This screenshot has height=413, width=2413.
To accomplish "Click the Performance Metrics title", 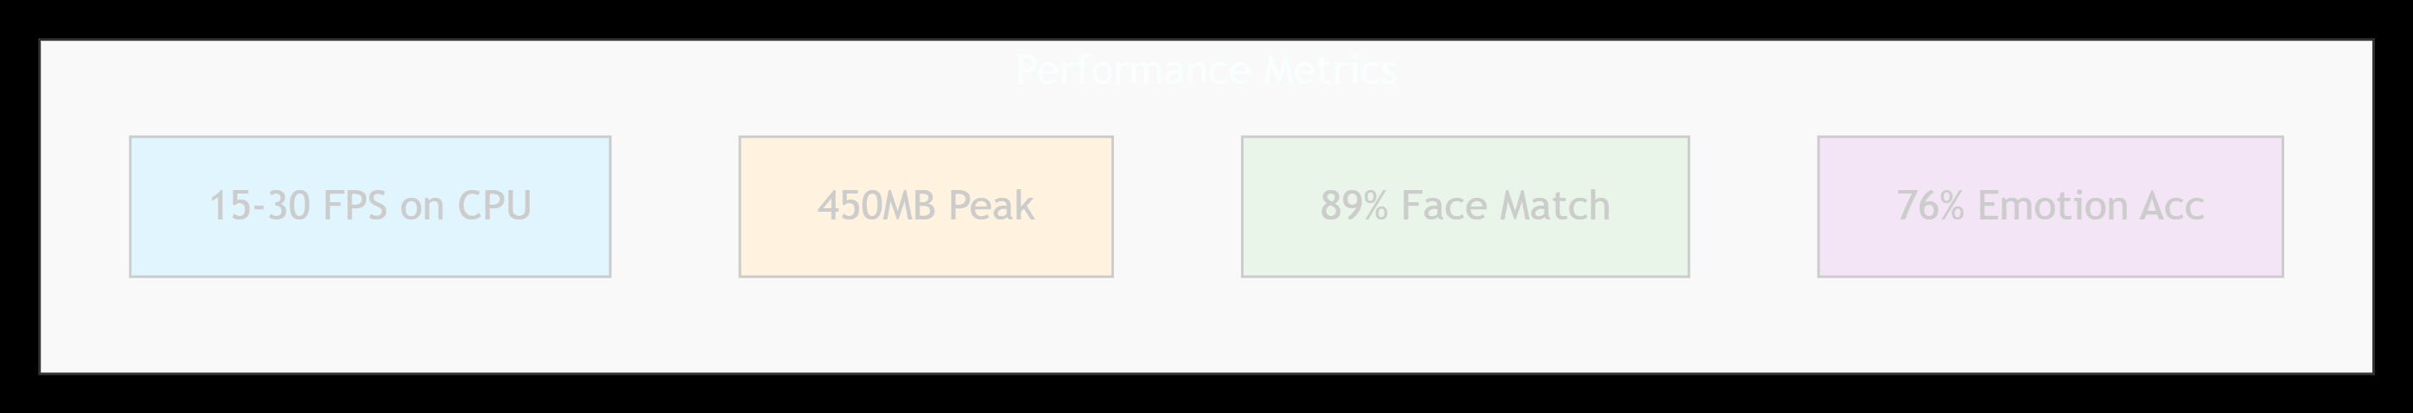I will pos(1206,70).
